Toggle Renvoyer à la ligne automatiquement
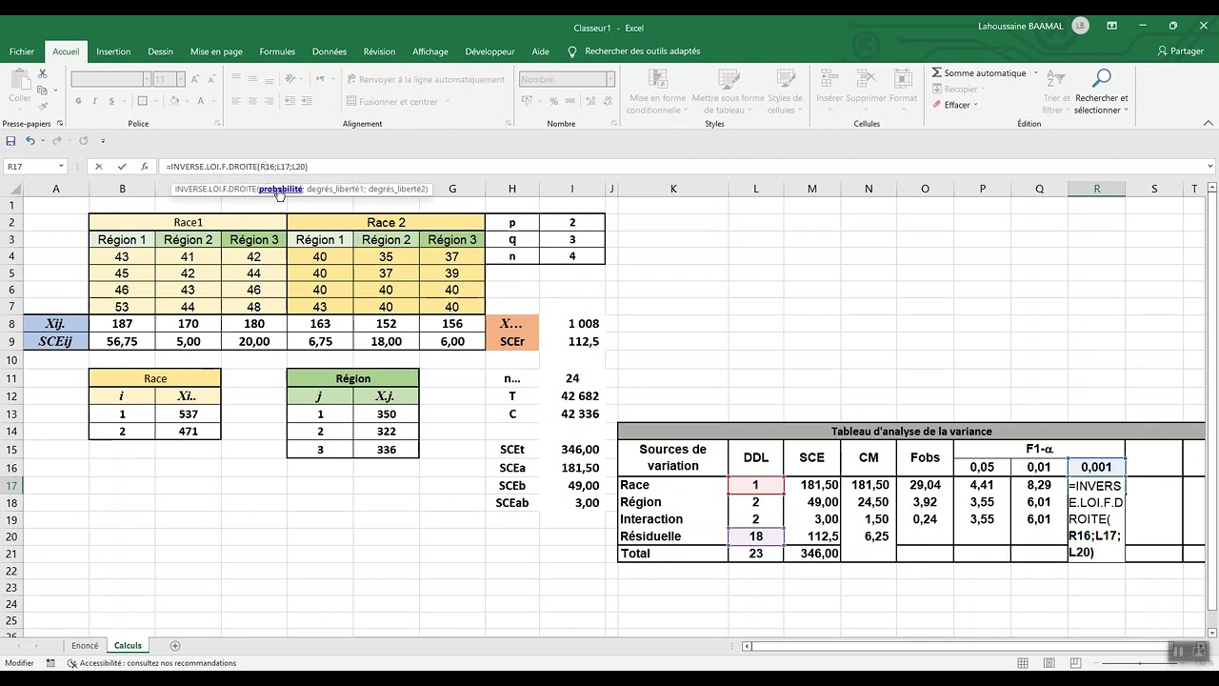This screenshot has height=686, width=1219. click(426, 80)
